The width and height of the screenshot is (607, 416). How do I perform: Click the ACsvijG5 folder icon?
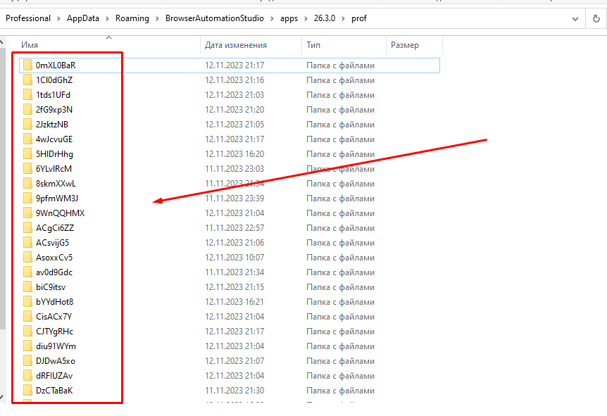[28, 243]
